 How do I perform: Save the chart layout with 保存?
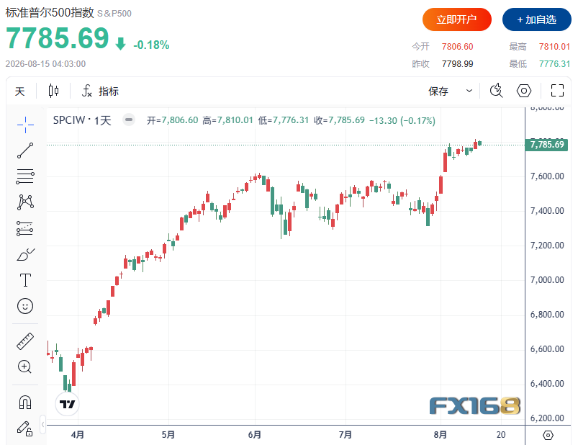438,91
